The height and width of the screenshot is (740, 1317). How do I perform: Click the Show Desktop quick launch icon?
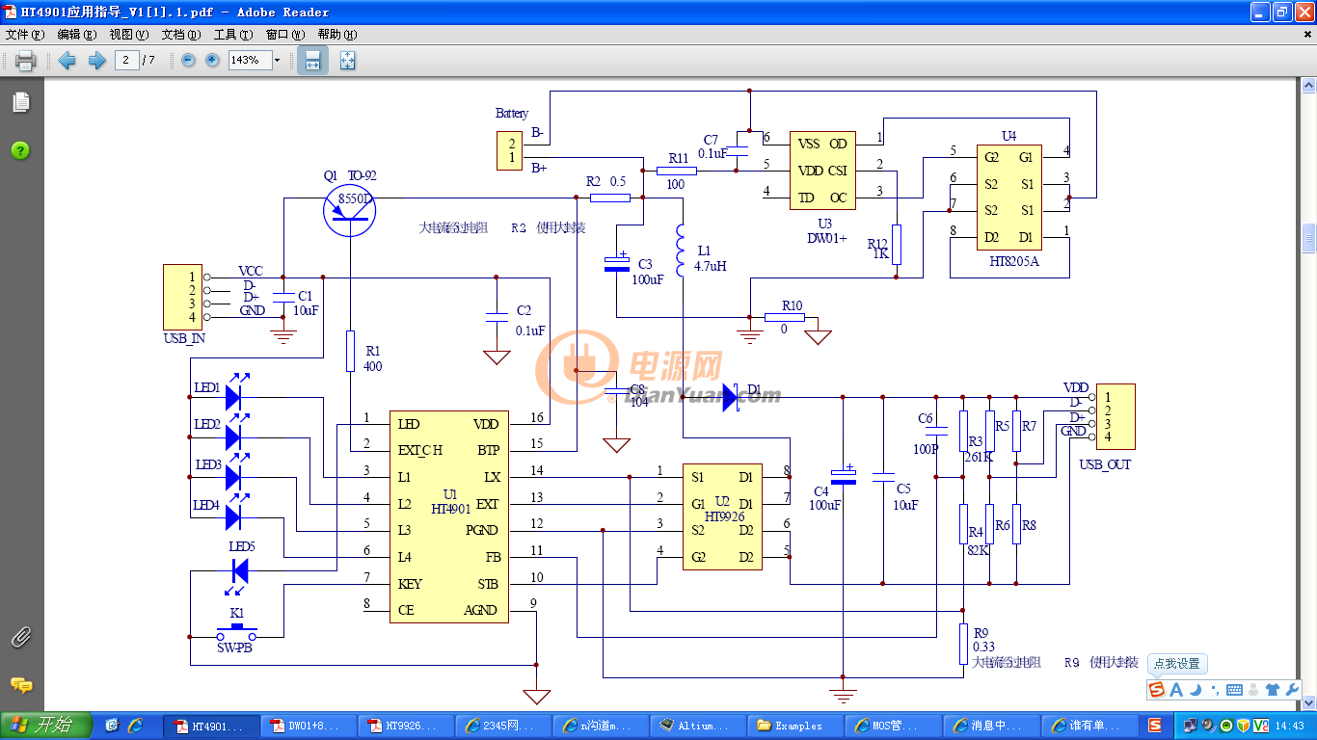(x=112, y=726)
